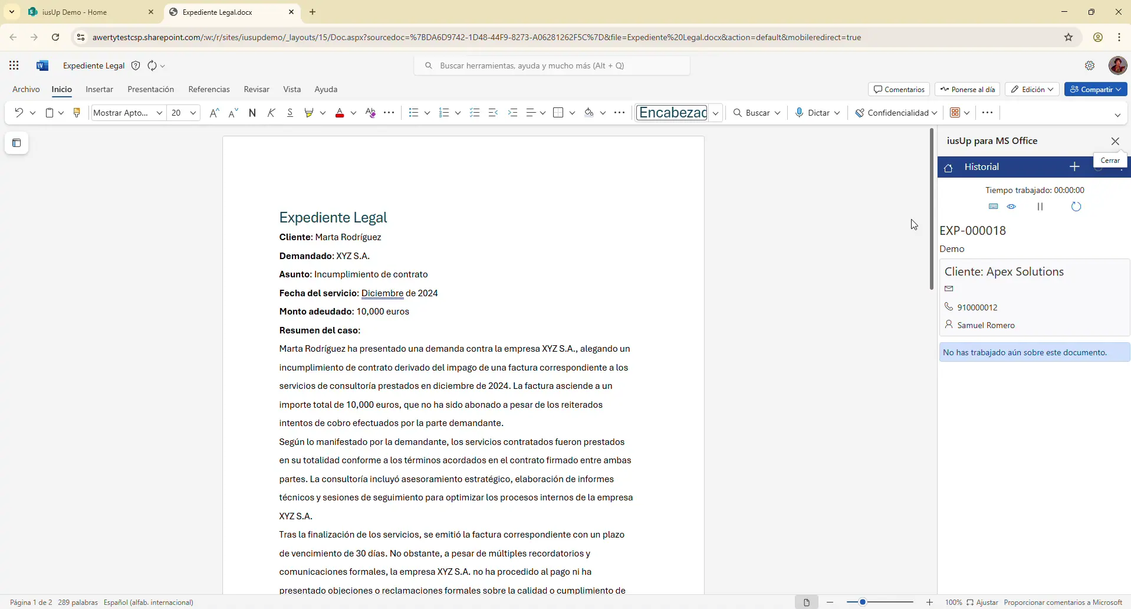Screen dimensions: 1131x609
Task: Expand the font size dropdown showing 20
Action: click(193, 113)
